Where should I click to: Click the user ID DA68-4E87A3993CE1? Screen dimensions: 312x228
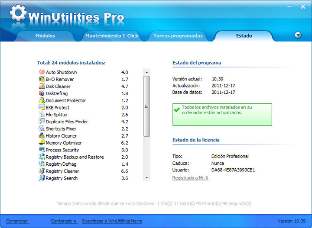(233, 170)
